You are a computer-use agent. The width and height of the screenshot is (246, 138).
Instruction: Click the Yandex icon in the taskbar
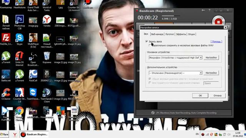(15, 135)
